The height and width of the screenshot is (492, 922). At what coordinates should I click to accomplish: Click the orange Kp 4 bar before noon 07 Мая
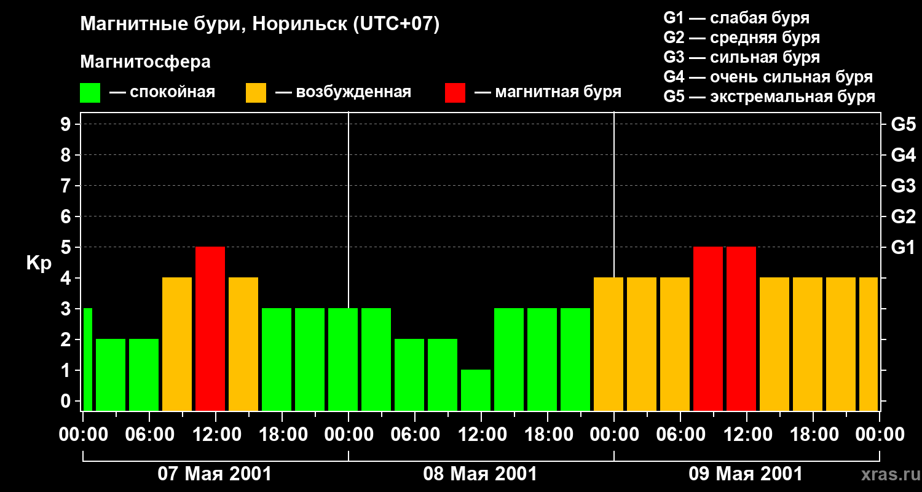(x=177, y=344)
